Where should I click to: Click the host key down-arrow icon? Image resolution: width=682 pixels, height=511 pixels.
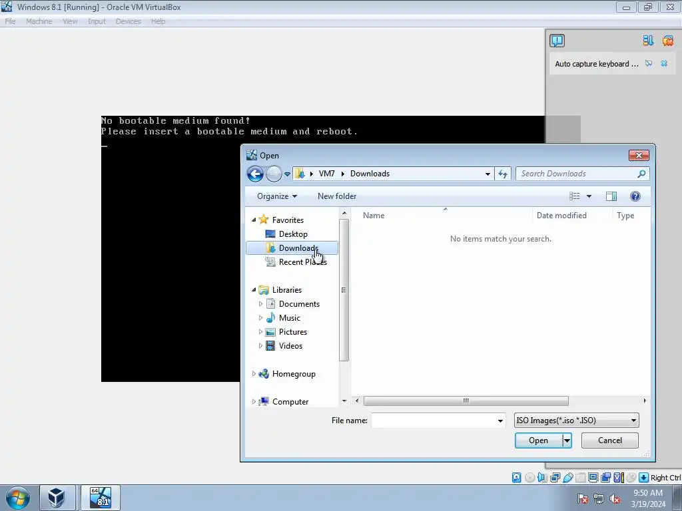[x=644, y=478]
